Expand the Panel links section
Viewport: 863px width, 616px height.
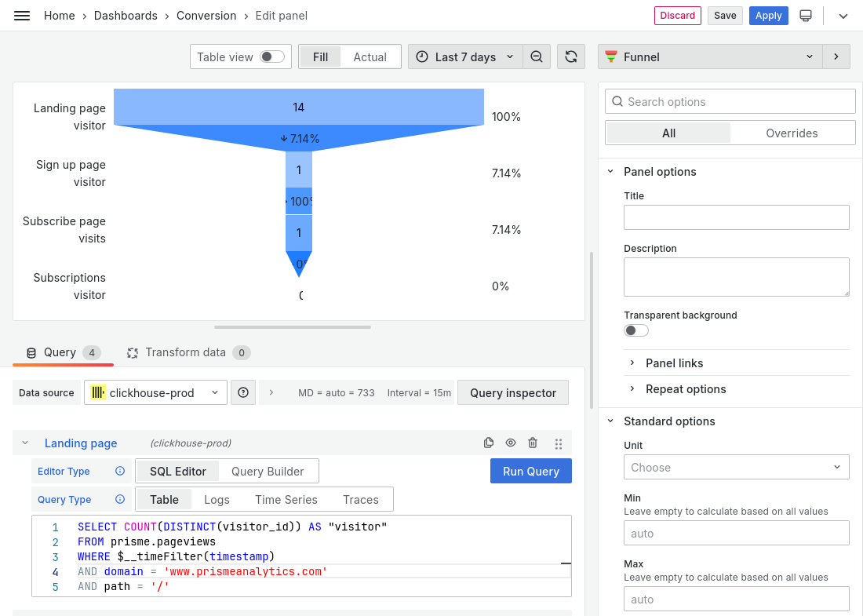(674, 363)
